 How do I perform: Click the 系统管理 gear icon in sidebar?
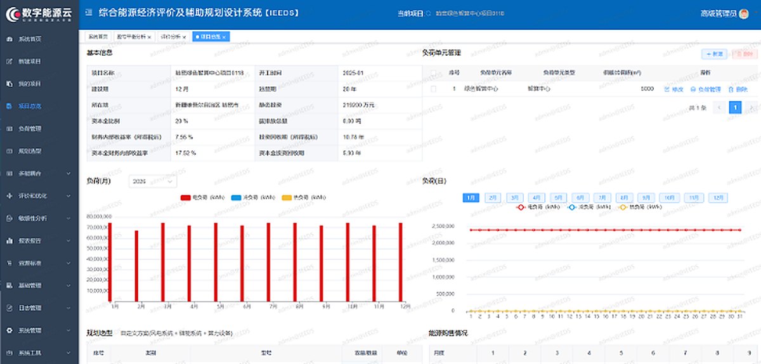(x=9, y=330)
